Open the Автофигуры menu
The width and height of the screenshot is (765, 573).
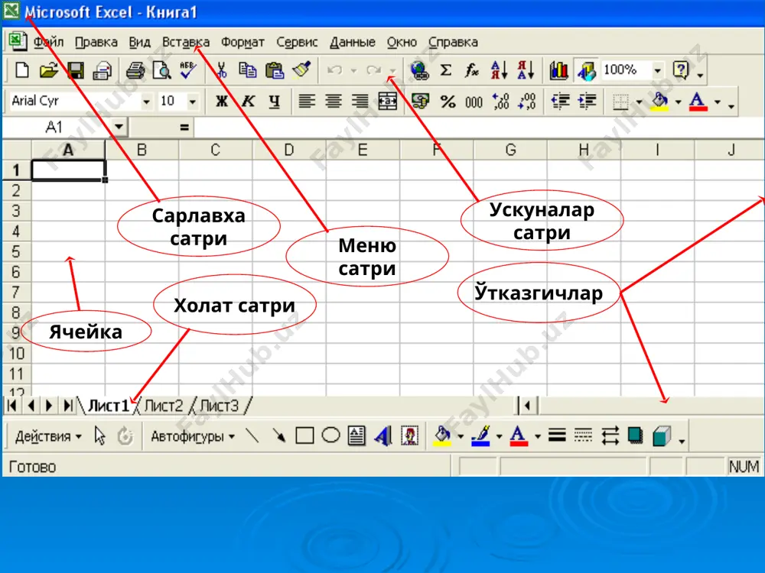(x=193, y=436)
